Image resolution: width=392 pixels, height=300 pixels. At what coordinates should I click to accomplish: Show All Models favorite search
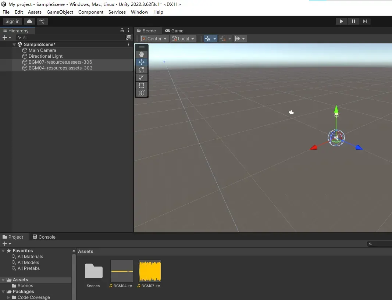28,262
